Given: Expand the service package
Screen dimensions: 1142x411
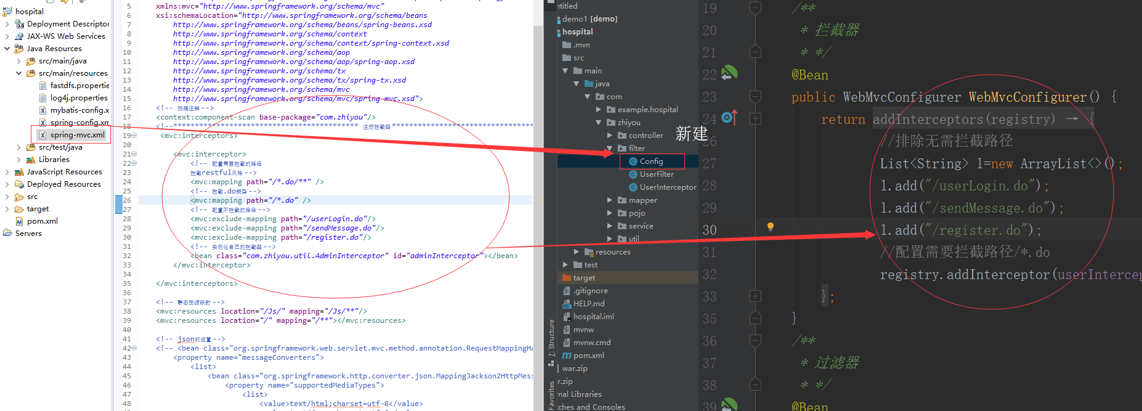Looking at the screenshot, I should pos(610,226).
